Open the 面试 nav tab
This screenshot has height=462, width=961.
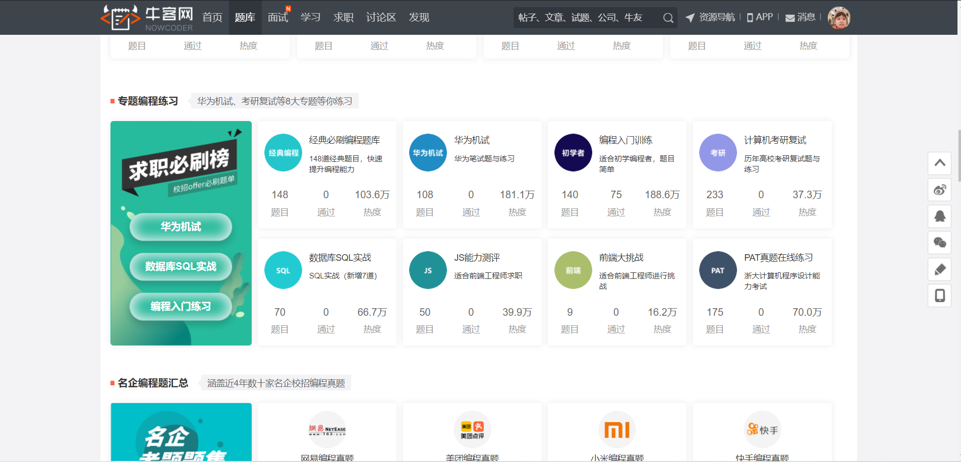tap(278, 18)
